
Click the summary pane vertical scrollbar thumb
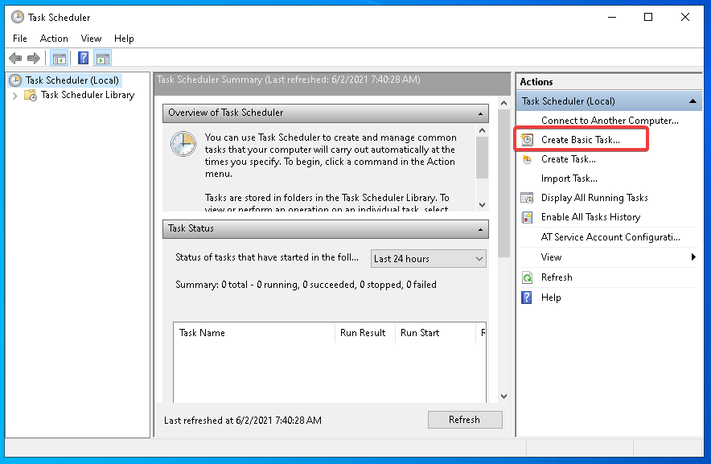coord(503,183)
